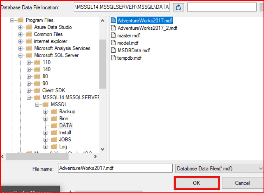Click the Cancel button

tap(242, 183)
